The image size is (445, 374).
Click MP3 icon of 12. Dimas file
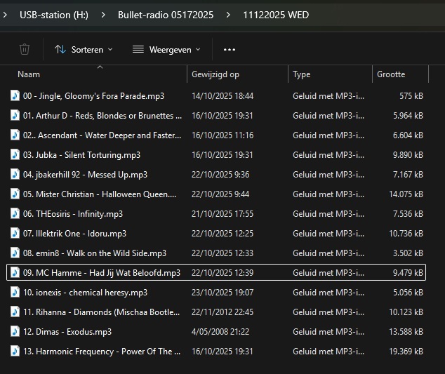point(15,331)
